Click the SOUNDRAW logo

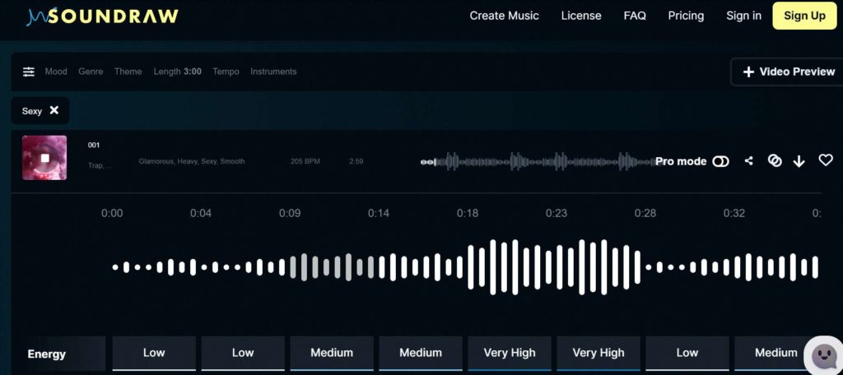102,16
